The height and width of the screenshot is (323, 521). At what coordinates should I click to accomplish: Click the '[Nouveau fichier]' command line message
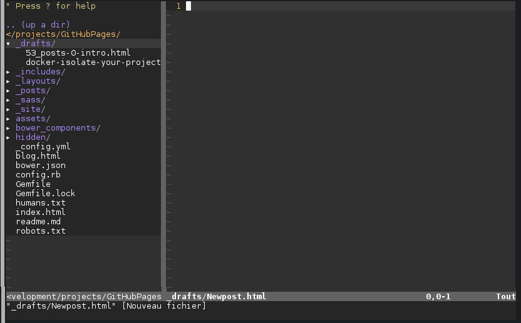click(164, 306)
